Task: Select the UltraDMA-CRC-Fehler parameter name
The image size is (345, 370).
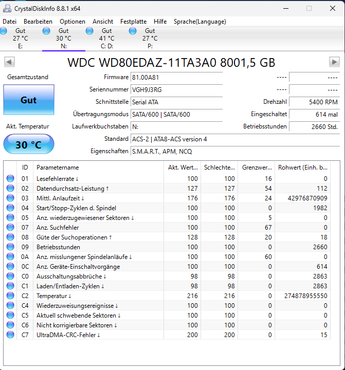Action: [68, 335]
